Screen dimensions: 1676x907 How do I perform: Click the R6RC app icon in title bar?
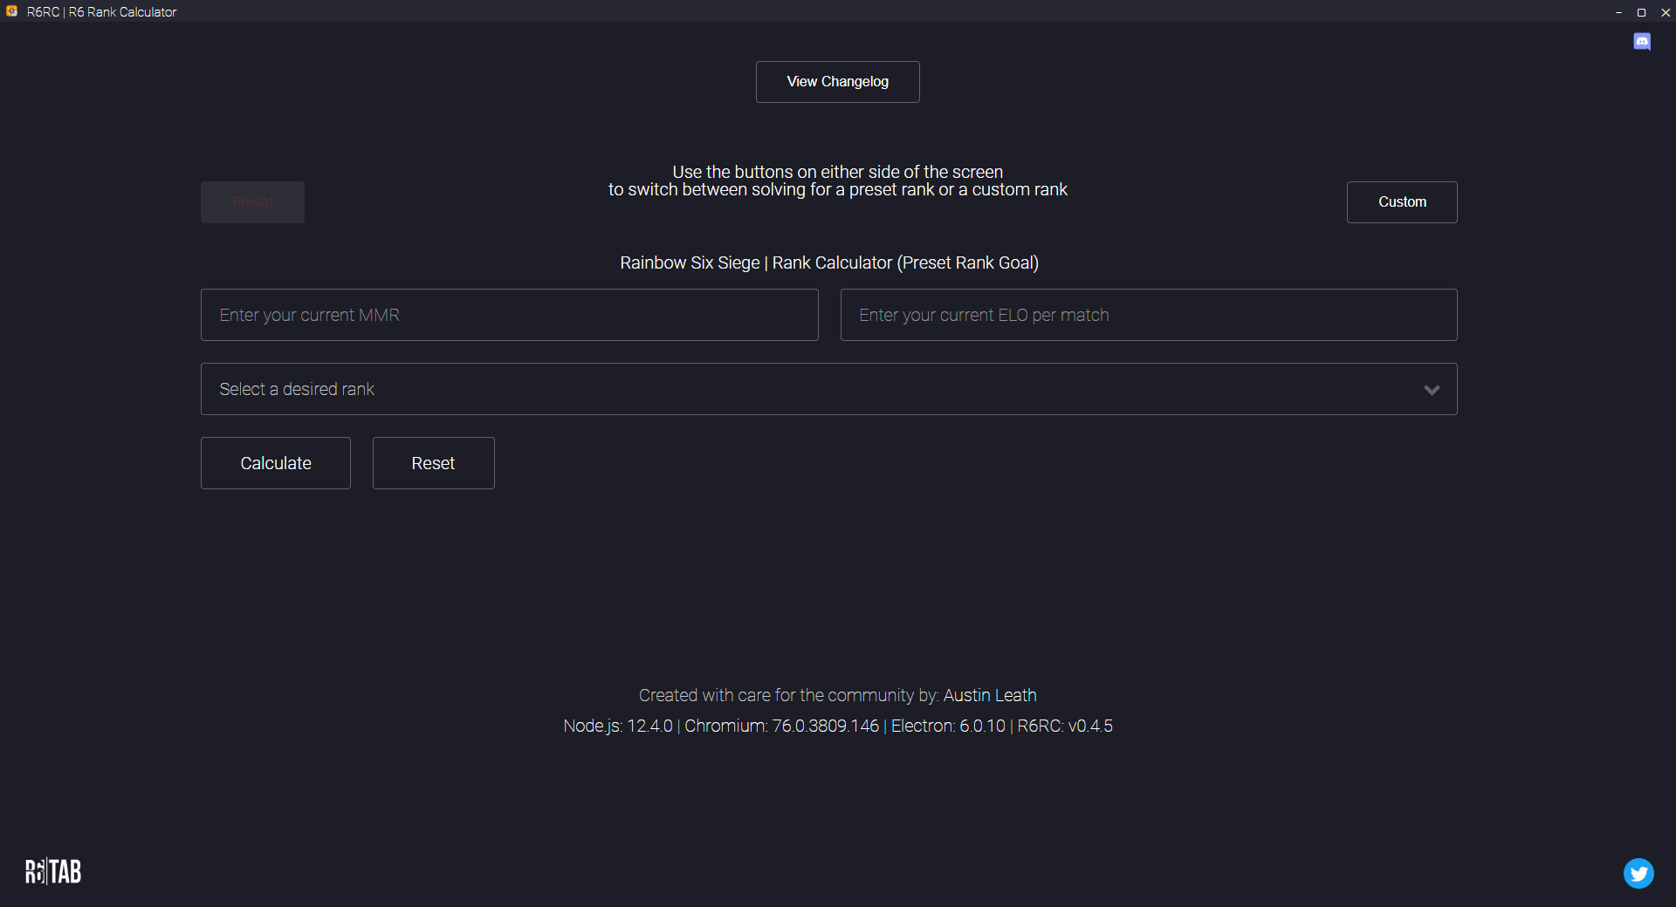point(12,11)
